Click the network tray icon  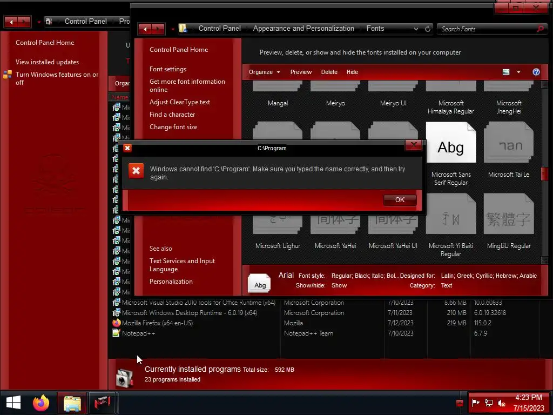(x=488, y=403)
